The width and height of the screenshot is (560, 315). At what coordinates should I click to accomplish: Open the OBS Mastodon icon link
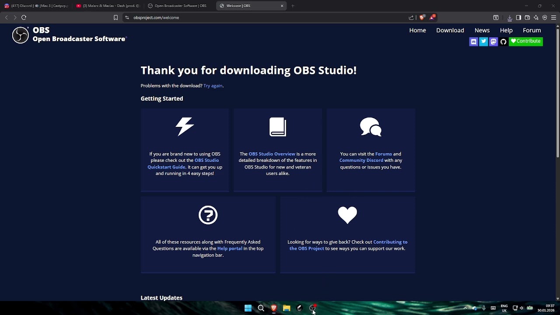coord(493,42)
